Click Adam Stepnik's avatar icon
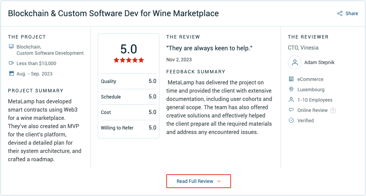 click(294, 62)
